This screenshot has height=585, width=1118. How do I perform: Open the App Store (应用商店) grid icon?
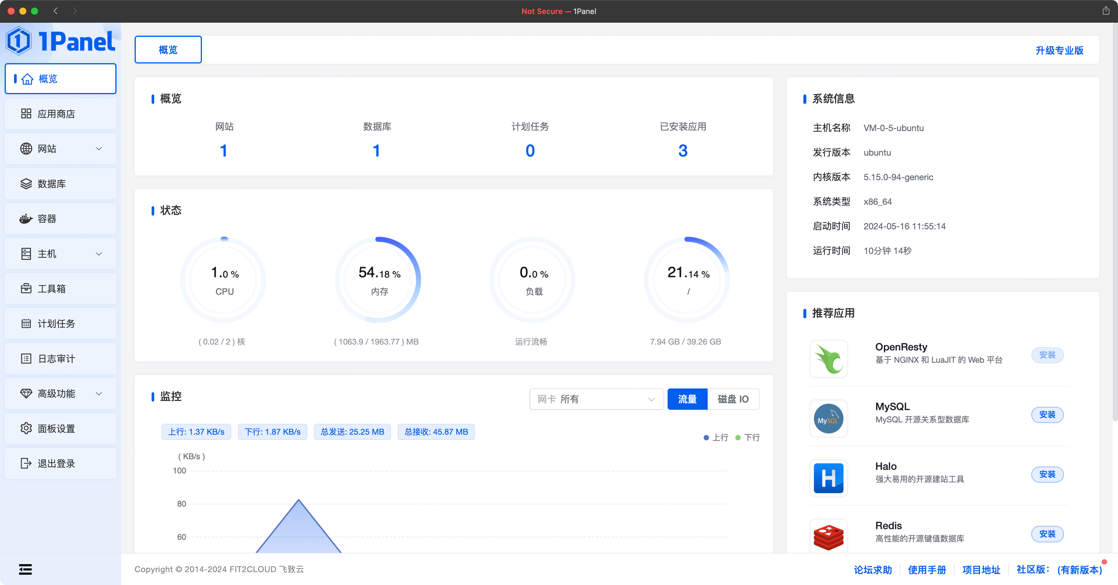click(26, 113)
